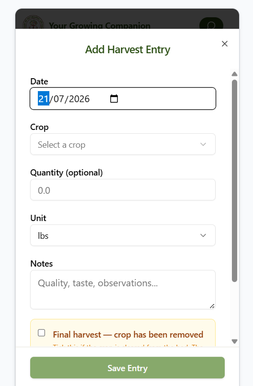Click the scrollbar down arrow in the form
Screen dimensions: 253x386
[x=234, y=341]
